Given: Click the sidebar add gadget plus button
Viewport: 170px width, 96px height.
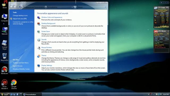Looking at the screenshot, I should (x=161, y=3).
